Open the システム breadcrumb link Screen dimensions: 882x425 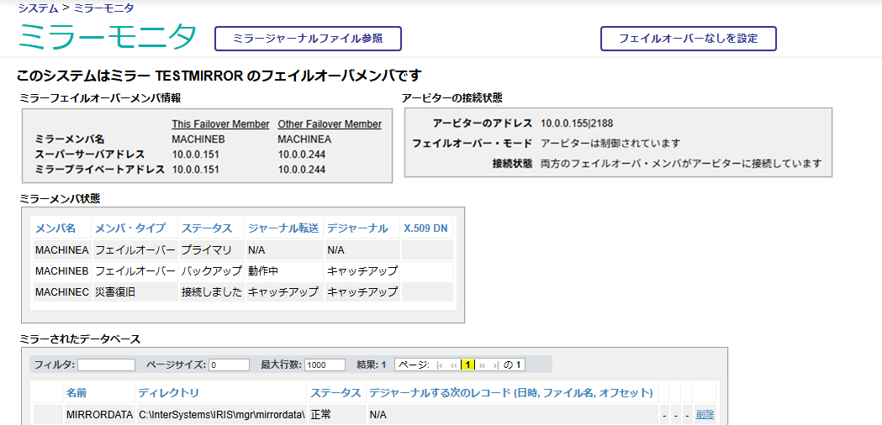coord(38,8)
